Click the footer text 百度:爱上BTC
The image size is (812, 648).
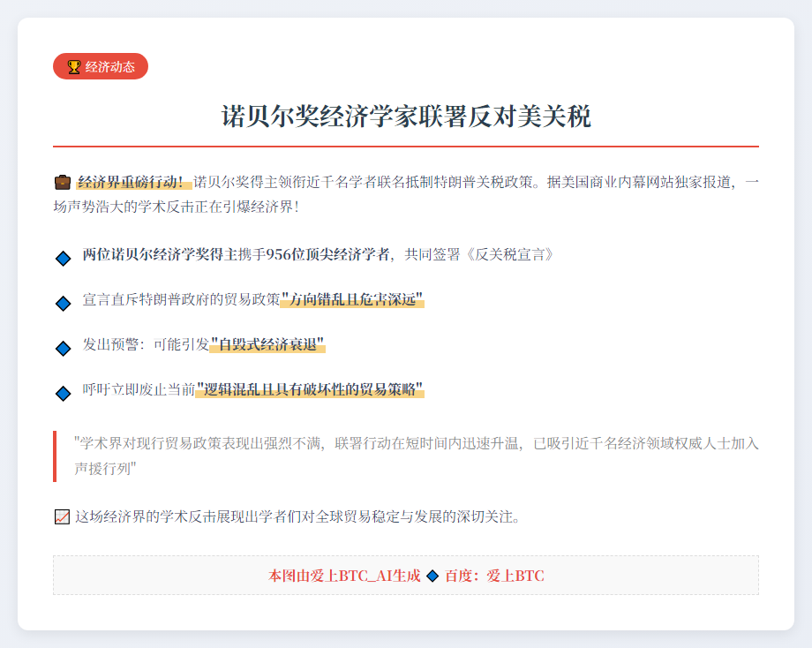coord(494,576)
